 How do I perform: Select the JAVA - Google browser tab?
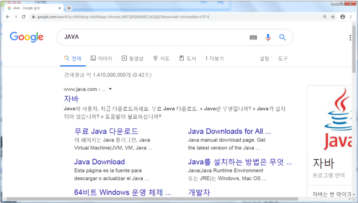(33, 8)
